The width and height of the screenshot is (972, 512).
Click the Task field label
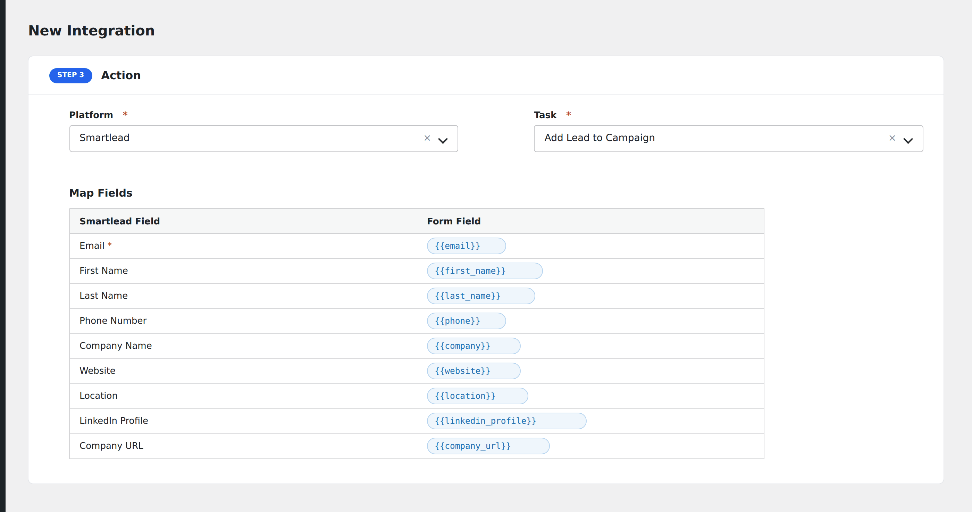coord(545,115)
